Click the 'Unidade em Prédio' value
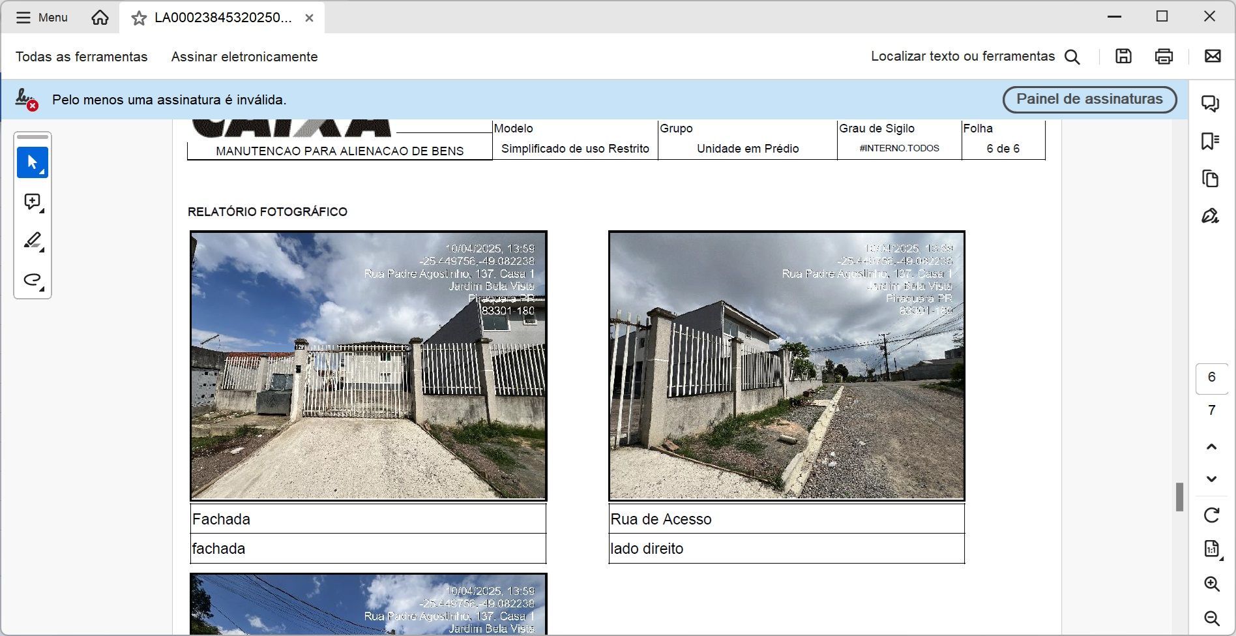1236x636 pixels. [x=748, y=149]
